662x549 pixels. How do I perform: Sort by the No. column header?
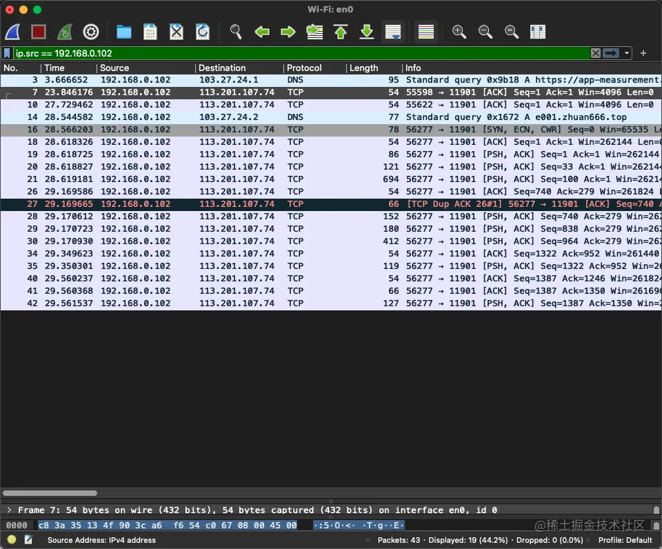click(x=20, y=68)
